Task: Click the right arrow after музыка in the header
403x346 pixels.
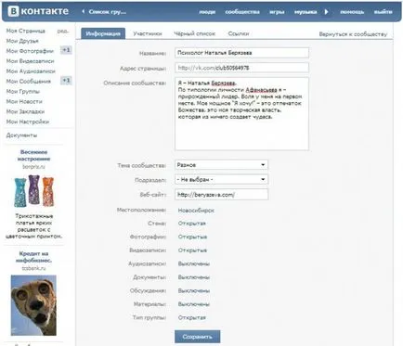Action: tap(326, 12)
